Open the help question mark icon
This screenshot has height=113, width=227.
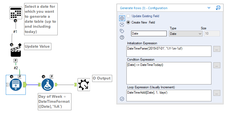click(122, 37)
